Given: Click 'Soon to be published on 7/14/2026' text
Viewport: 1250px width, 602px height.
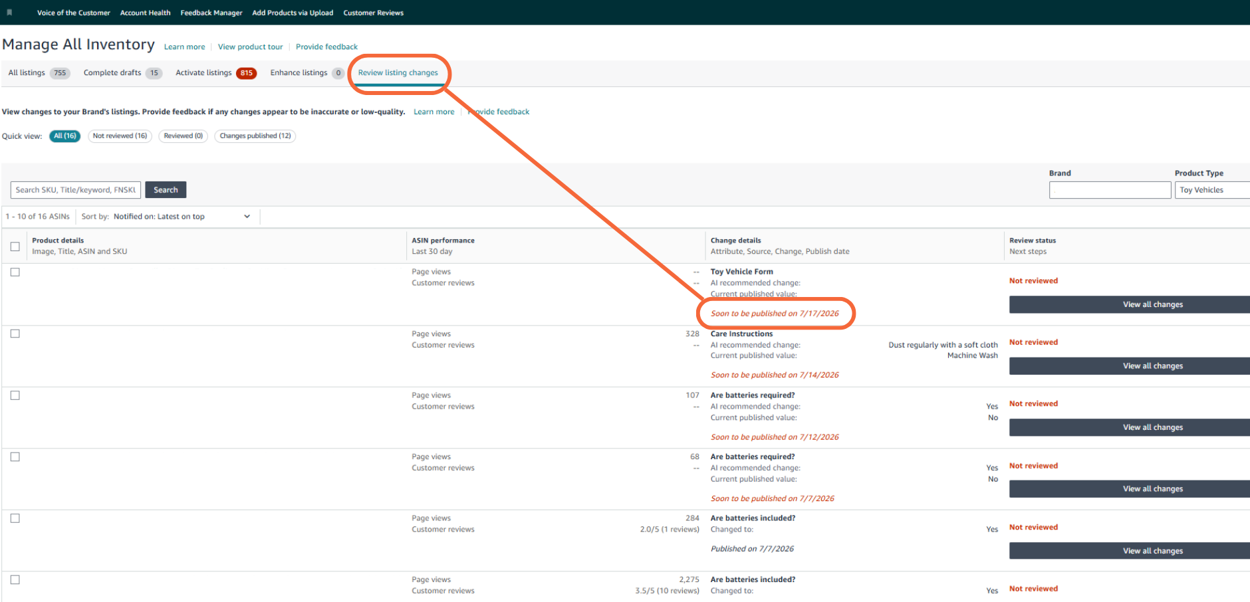Looking at the screenshot, I should (x=775, y=375).
